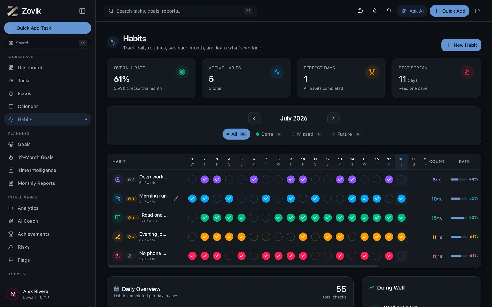
Task: Open the notifications bell
Action: point(389,11)
